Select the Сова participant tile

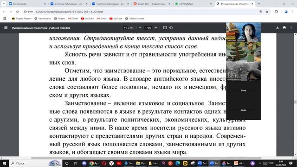243,90
